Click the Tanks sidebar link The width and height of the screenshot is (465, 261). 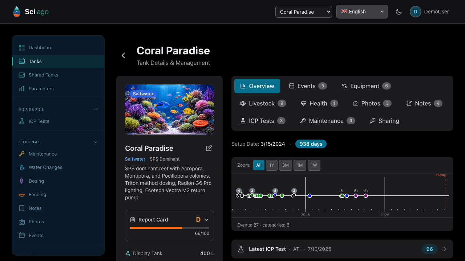pyautogui.click(x=58, y=61)
